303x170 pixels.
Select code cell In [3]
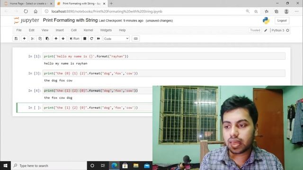click(x=164, y=73)
